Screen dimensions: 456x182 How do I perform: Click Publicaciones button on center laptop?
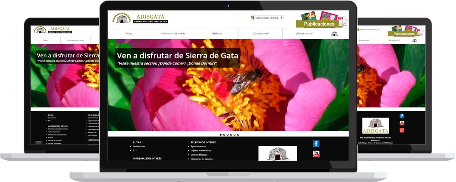(x=319, y=24)
